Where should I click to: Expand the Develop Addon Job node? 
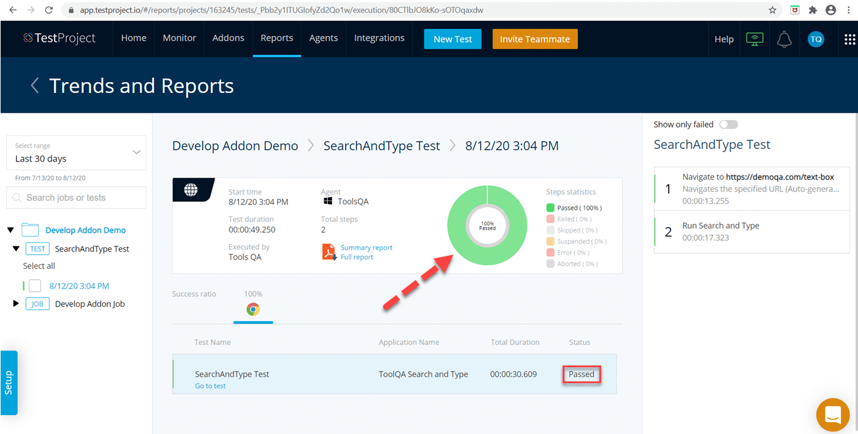(x=16, y=304)
